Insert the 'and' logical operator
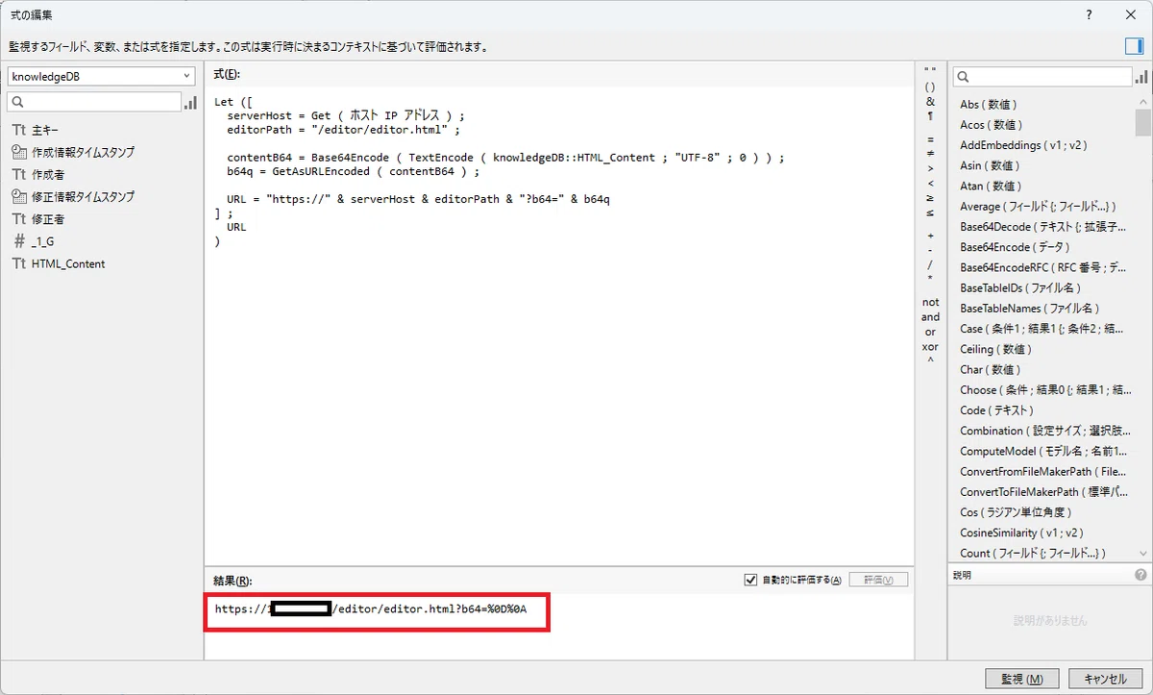Viewport: 1153px width, 695px height. (x=930, y=317)
